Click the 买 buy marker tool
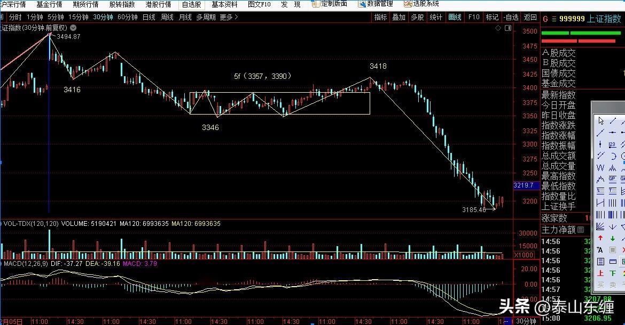The image size is (625, 325). coord(600,285)
